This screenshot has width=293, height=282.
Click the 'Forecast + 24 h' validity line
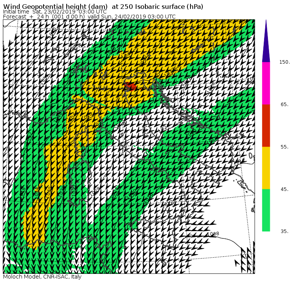pos(89,17)
